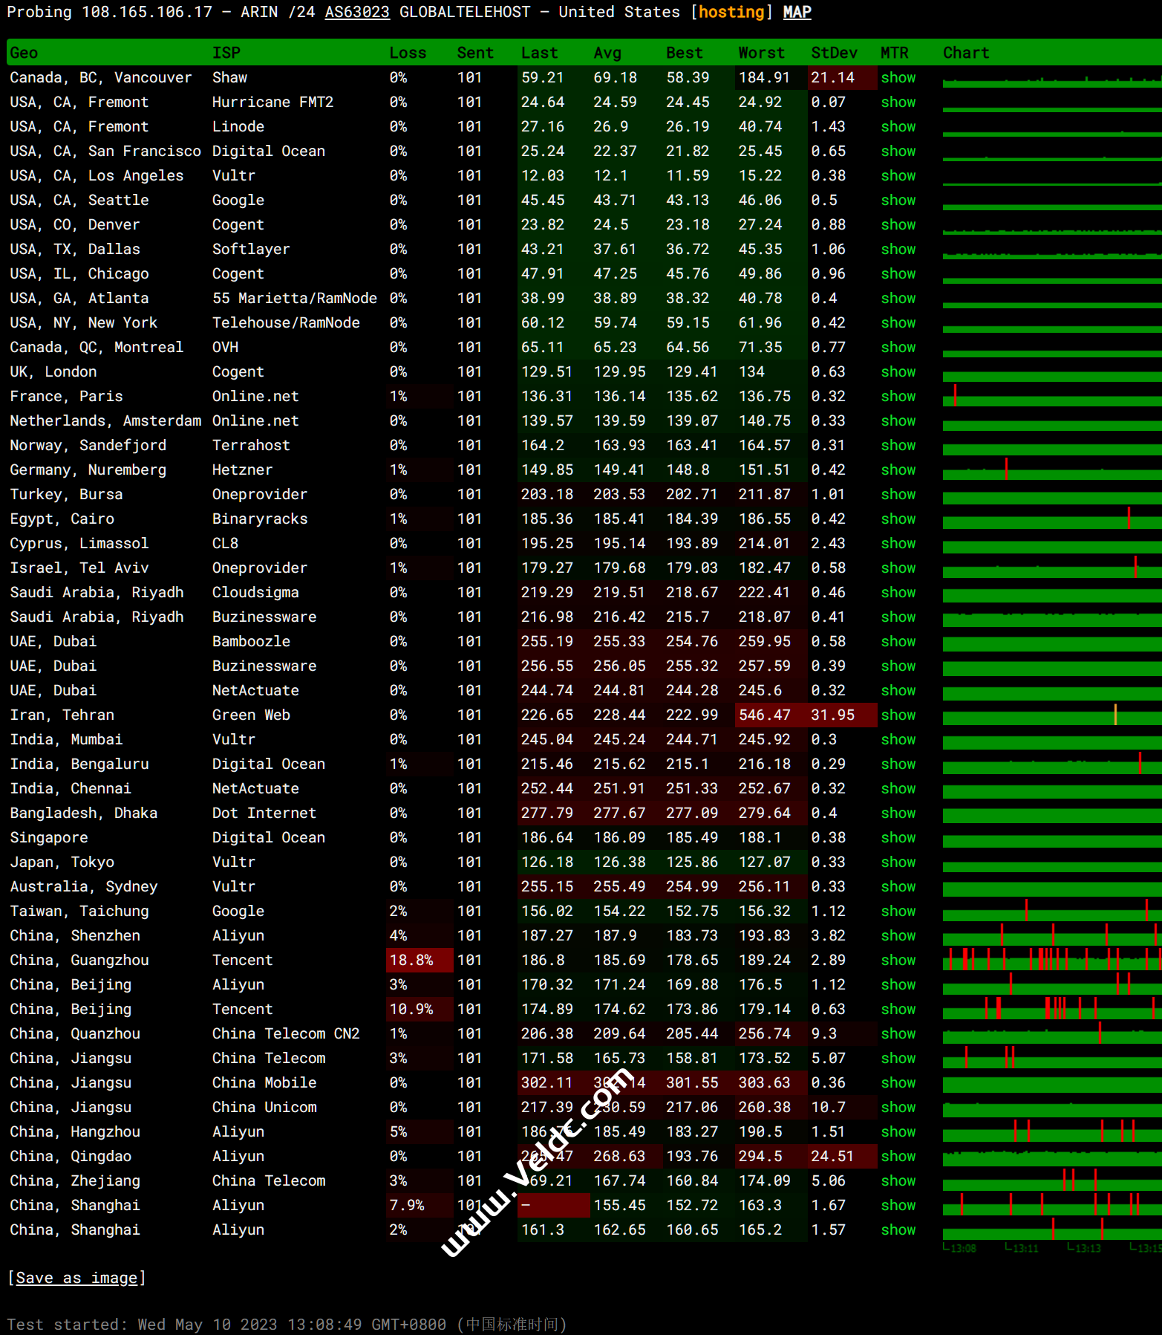Click the orange hosting tag in header
Image resolution: width=1162 pixels, height=1335 pixels.
731,12
